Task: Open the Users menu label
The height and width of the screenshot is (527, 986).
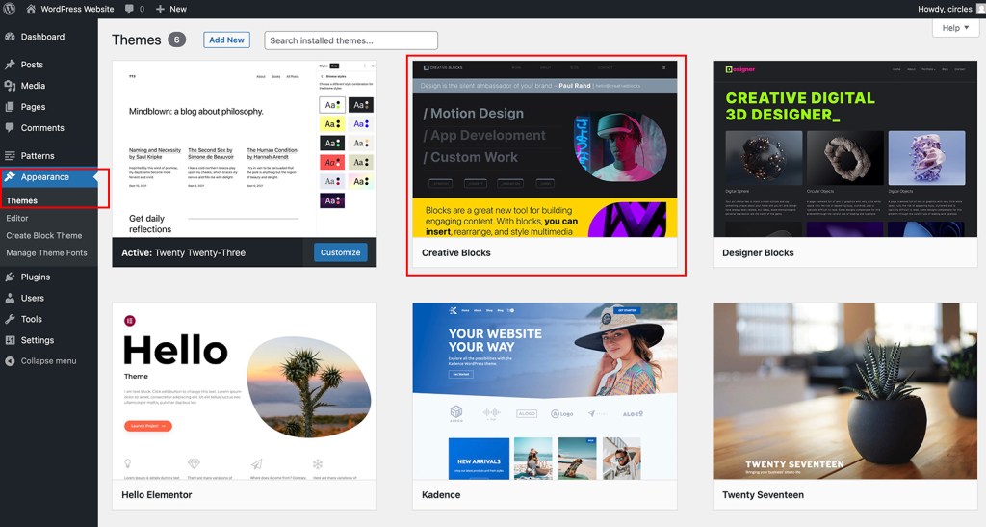Action: point(32,298)
